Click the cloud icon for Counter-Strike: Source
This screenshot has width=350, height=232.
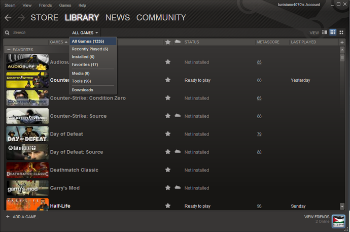178,115
